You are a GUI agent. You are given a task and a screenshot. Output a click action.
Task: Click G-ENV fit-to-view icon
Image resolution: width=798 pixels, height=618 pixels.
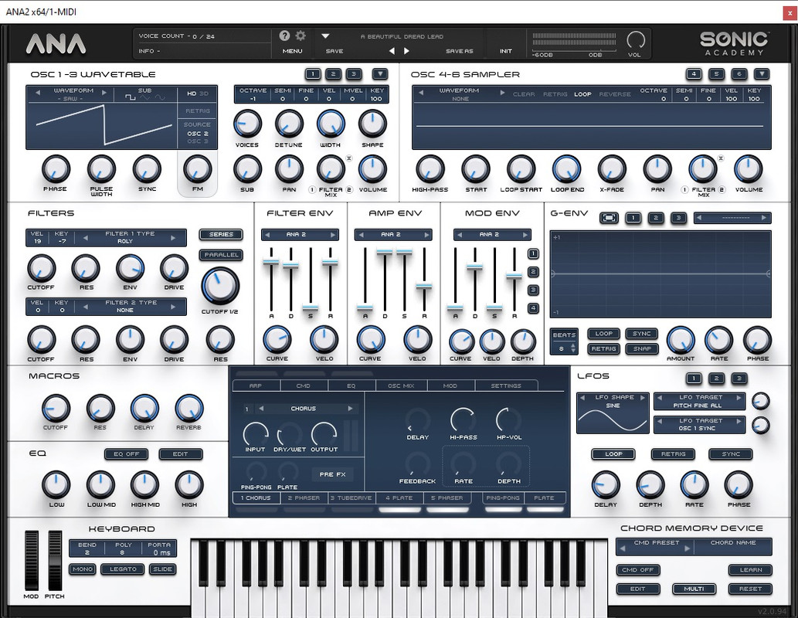(610, 218)
